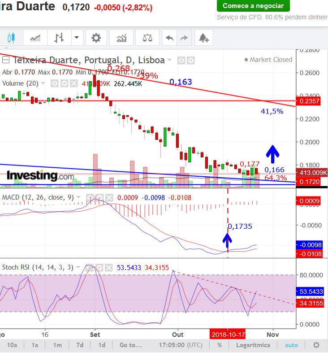Open the indicators menu icon

click(121, 38)
